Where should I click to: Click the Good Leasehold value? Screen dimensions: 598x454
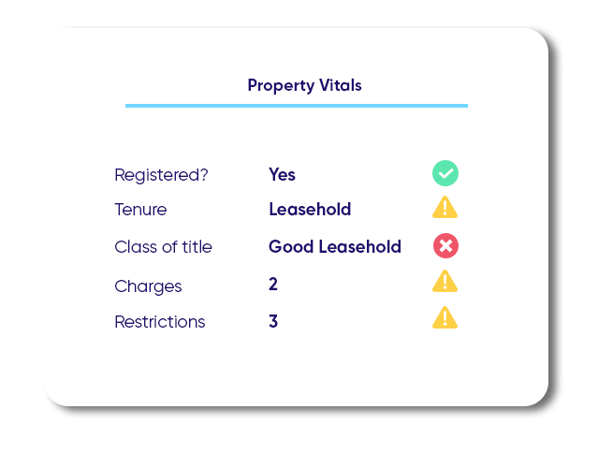[x=335, y=246]
